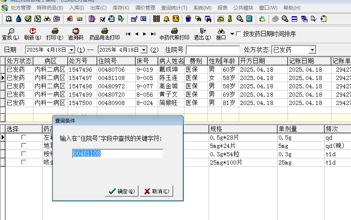Click 接口 interface button
Screen dimensions: 351x220
tap(221, 34)
